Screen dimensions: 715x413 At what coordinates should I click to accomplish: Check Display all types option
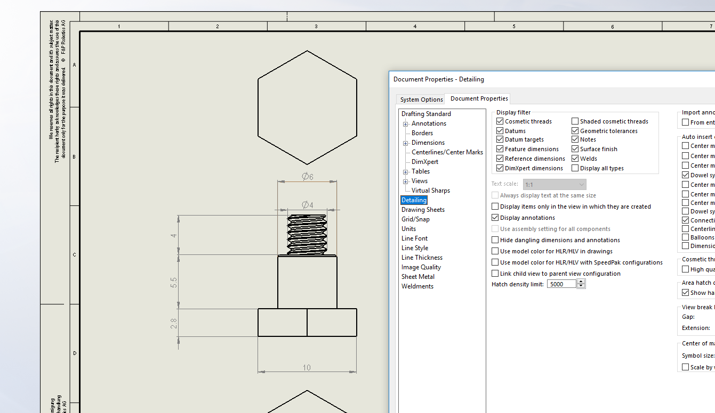point(575,168)
